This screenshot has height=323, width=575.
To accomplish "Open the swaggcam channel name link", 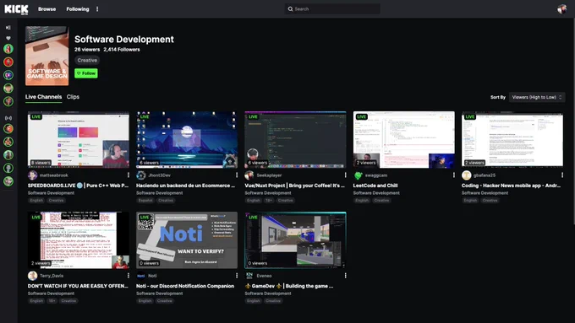I will (x=376, y=175).
